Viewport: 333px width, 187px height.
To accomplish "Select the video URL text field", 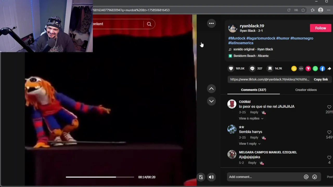I will tap(270, 79).
